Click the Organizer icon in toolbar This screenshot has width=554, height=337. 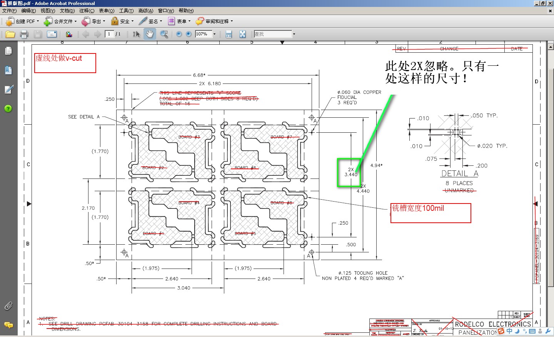tap(69, 34)
